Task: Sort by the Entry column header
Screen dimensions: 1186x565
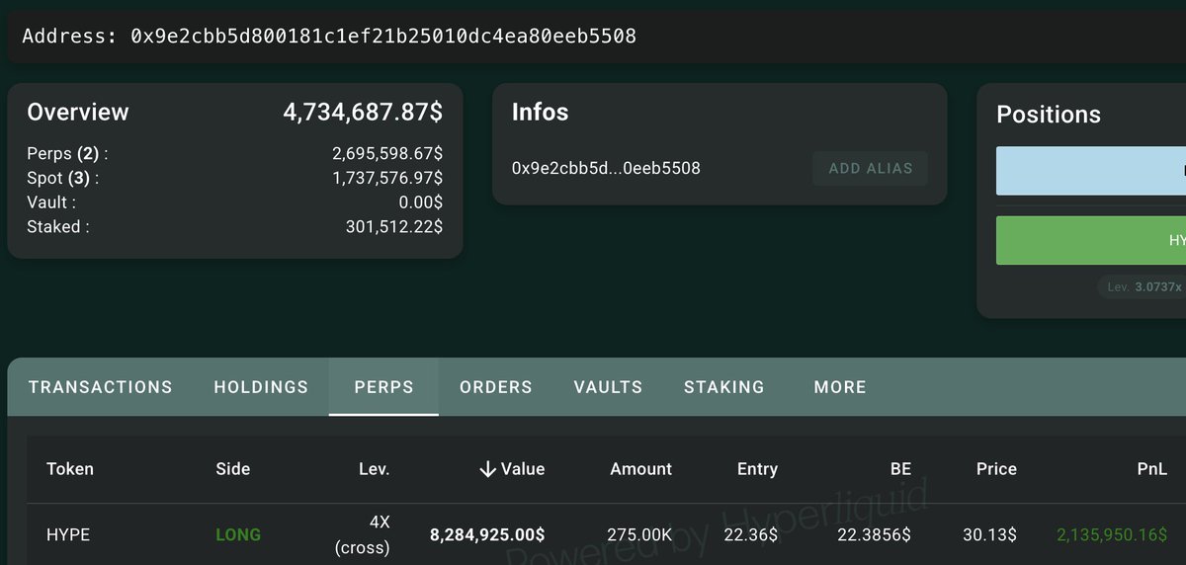Action: pos(757,469)
